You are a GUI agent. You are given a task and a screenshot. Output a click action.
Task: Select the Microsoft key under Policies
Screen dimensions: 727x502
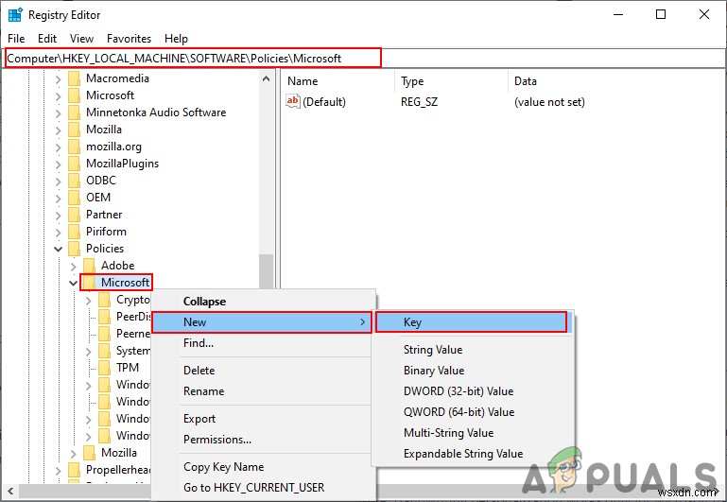(x=125, y=283)
